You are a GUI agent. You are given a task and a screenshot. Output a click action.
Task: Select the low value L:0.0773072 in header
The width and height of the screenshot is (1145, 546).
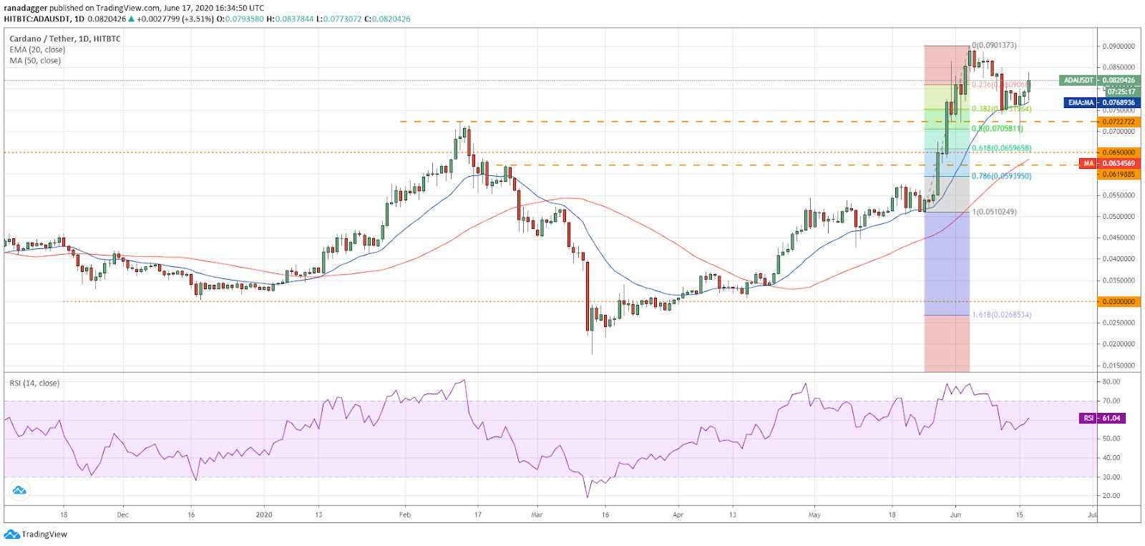[x=338, y=19]
